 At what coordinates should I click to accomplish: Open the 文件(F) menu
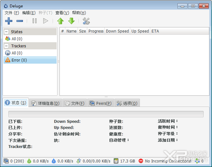coord(12,13)
